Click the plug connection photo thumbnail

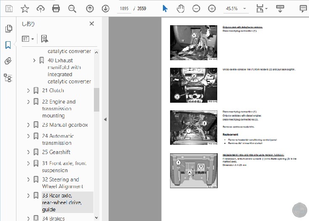pyautogui.click(x=194, y=43)
